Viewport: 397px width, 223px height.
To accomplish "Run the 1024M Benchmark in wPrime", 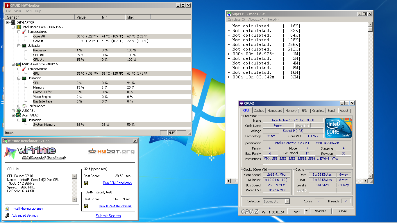I will [x=115, y=206].
